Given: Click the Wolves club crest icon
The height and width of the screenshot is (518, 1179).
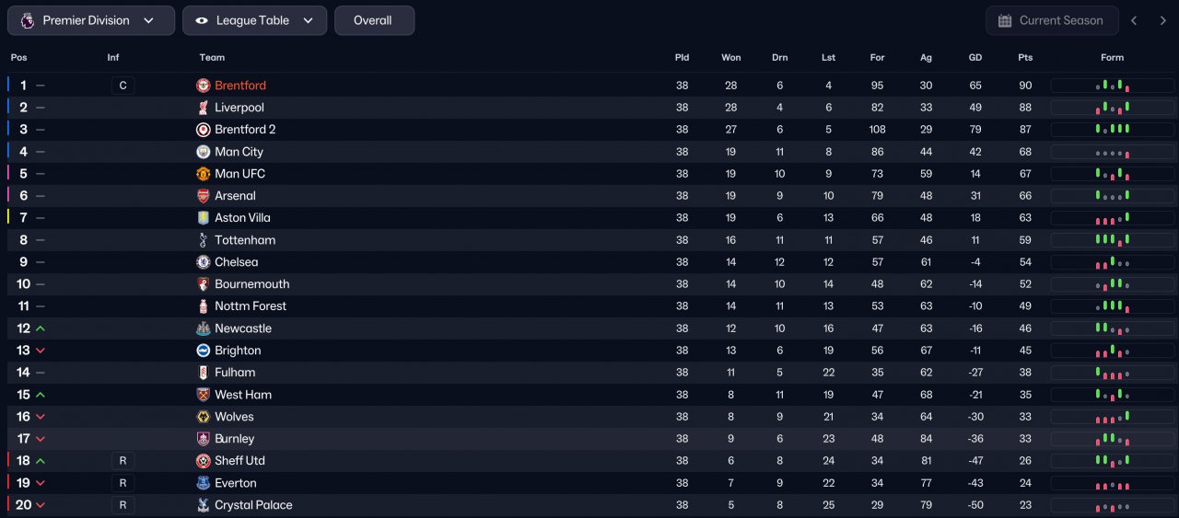Looking at the screenshot, I should tap(204, 417).
